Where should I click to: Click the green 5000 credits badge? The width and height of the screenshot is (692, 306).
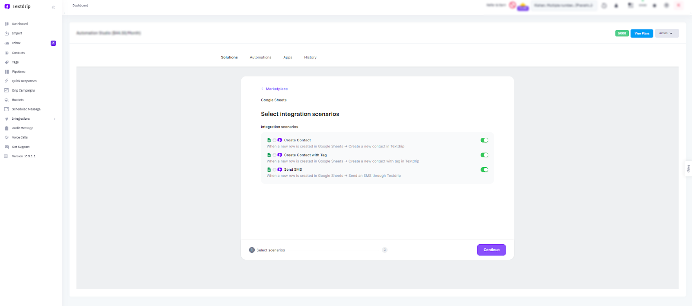pyautogui.click(x=622, y=33)
